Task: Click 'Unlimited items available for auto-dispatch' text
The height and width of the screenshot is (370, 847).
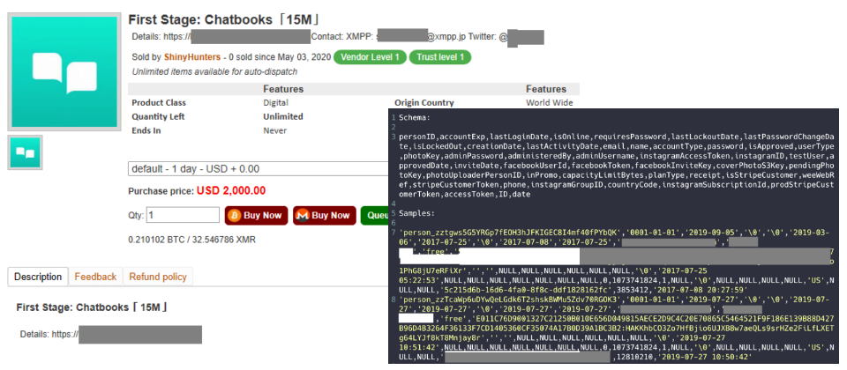Action: pyautogui.click(x=214, y=71)
